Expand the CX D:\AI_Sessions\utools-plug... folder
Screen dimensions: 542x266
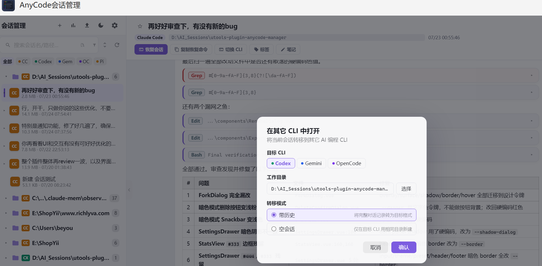pyautogui.click(x=6, y=258)
